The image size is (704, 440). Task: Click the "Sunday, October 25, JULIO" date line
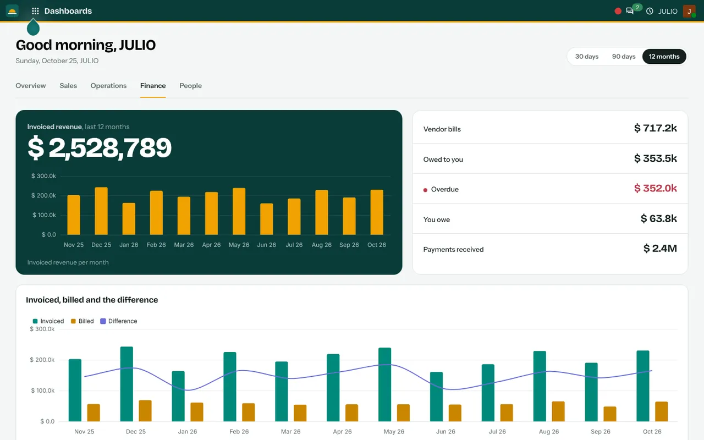click(x=57, y=61)
